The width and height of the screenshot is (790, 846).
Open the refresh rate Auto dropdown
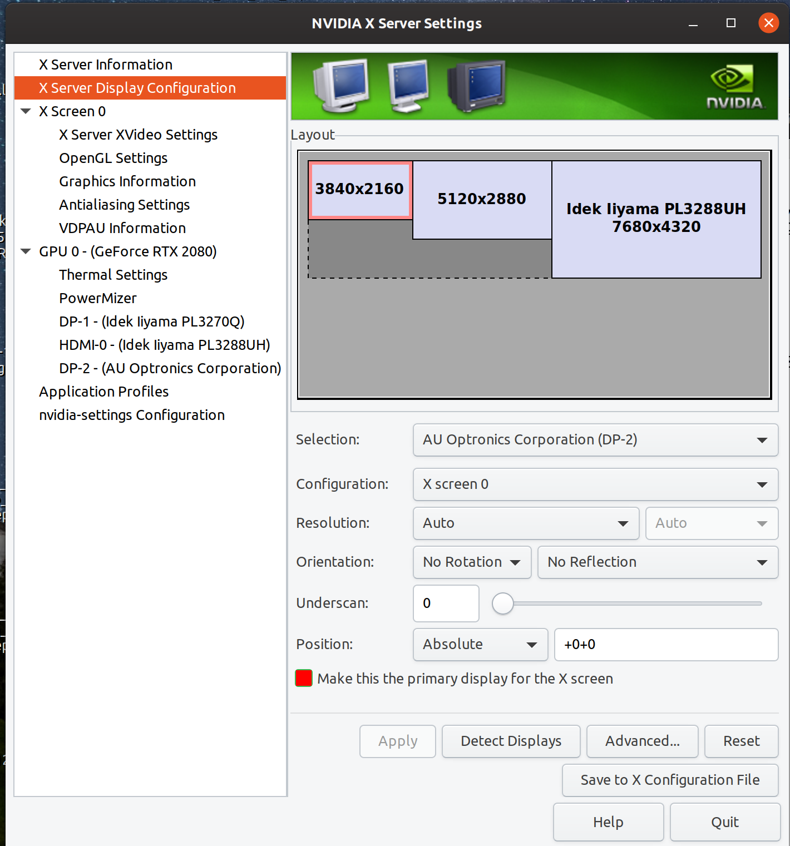712,523
